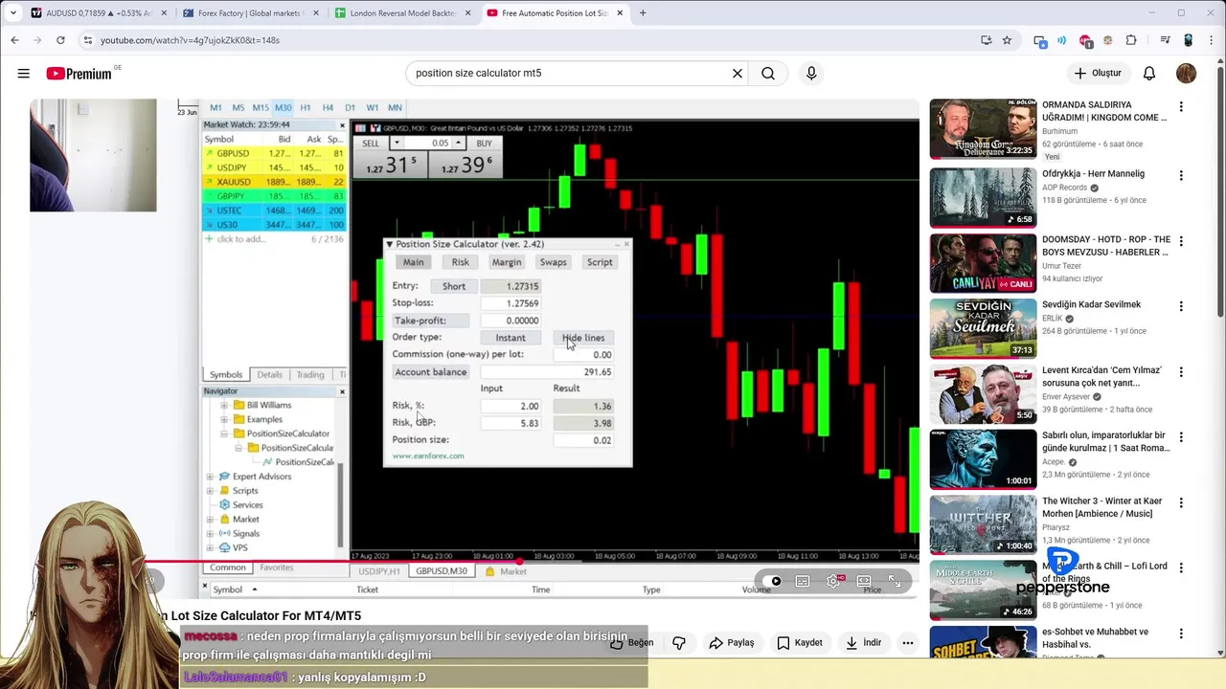
Task: Go to YouTube Premium home logo
Action: [x=79, y=74]
